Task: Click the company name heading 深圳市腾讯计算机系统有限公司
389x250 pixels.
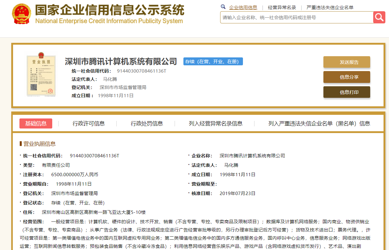Action: 121,61
